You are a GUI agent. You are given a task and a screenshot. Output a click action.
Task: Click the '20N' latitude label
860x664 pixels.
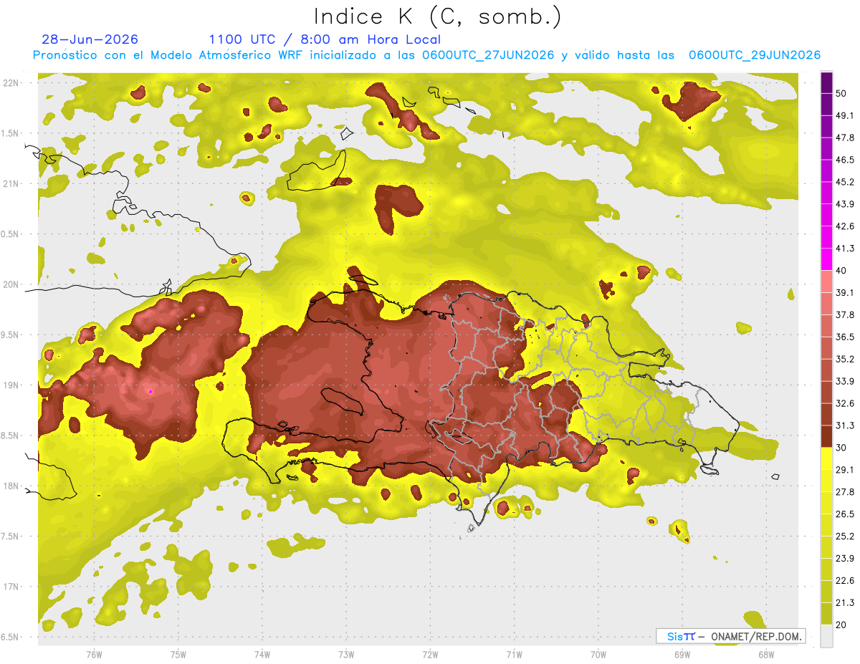[x=11, y=284]
